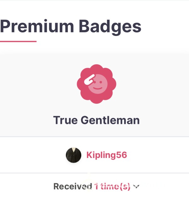
Task: Click the pink '1 time(s)' text
Action: [112, 187]
